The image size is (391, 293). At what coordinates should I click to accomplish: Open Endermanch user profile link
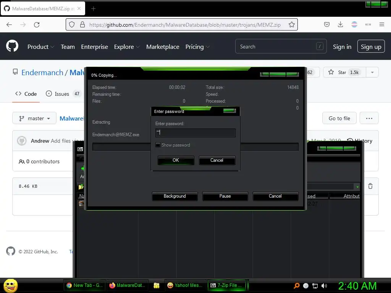(42, 72)
